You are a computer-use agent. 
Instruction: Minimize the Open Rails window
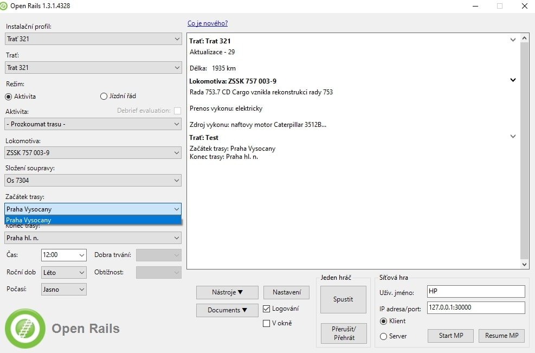(475, 6)
